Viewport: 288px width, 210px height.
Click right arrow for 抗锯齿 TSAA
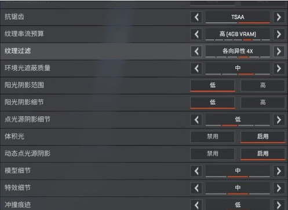tap(279, 17)
